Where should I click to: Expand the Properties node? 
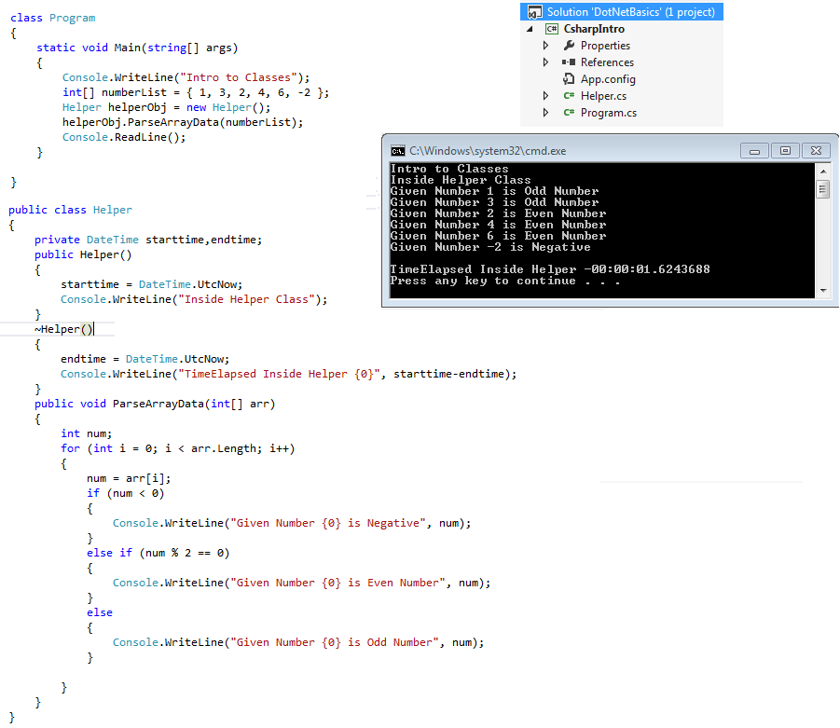click(544, 45)
